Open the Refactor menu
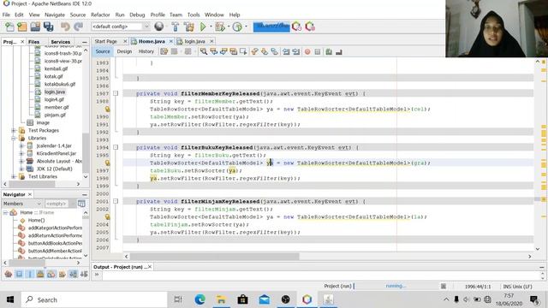The height and width of the screenshot is (308, 548). (100, 15)
